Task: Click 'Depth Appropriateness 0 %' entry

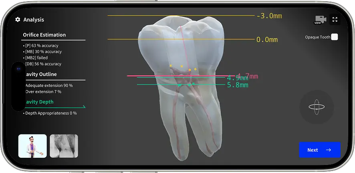Action: (50, 113)
